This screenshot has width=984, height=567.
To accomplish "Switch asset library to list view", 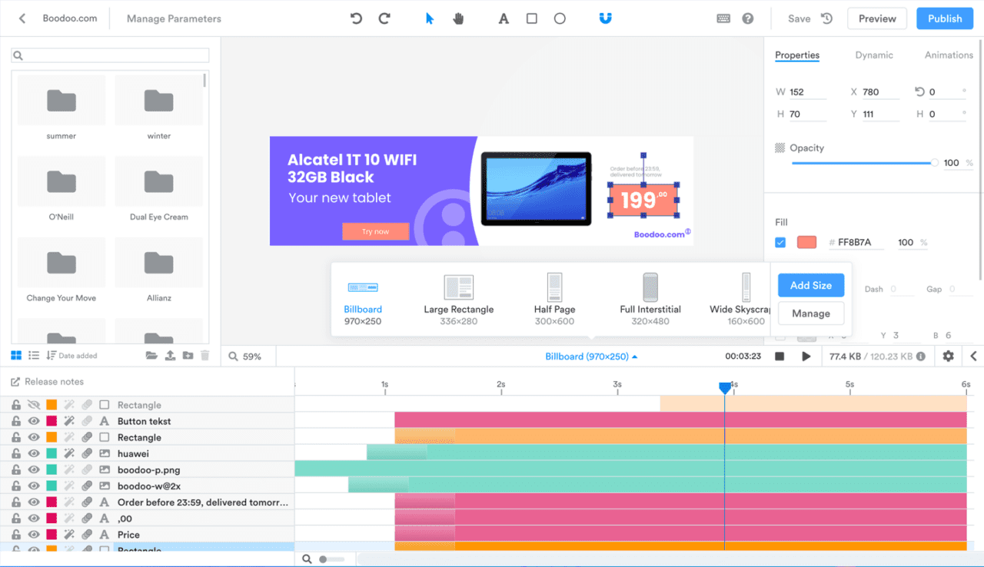I will click(34, 355).
